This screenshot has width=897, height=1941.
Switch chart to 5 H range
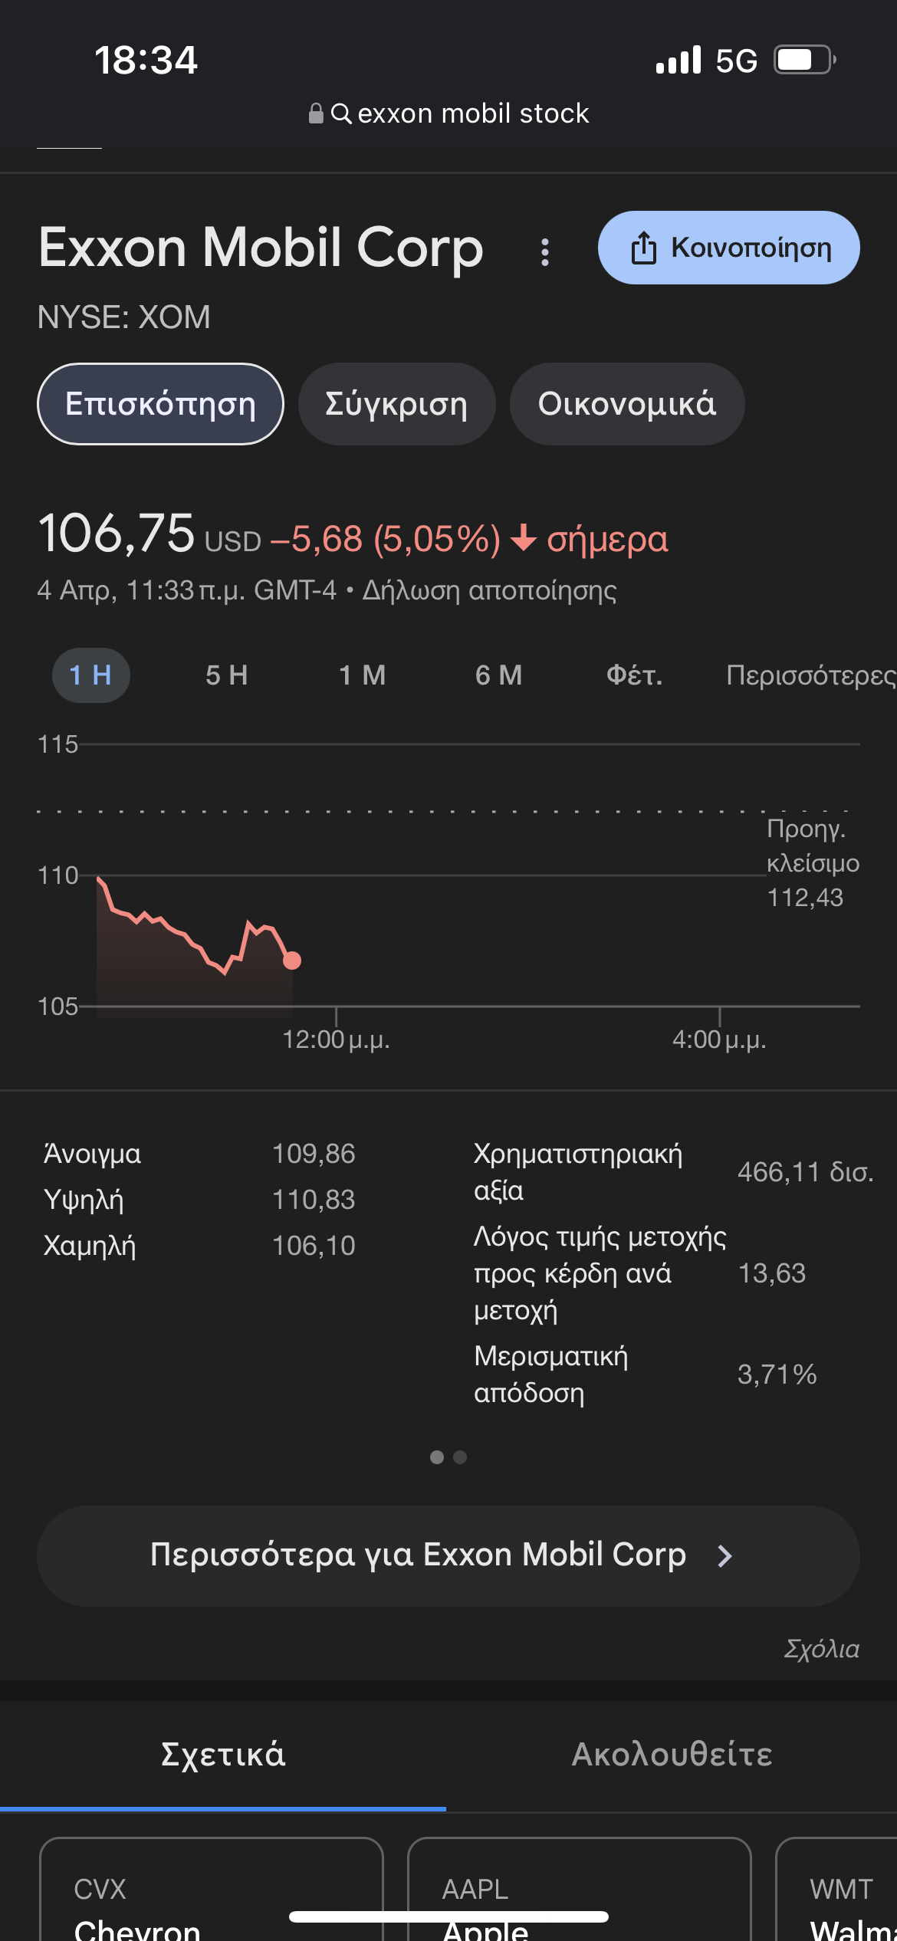(x=226, y=675)
